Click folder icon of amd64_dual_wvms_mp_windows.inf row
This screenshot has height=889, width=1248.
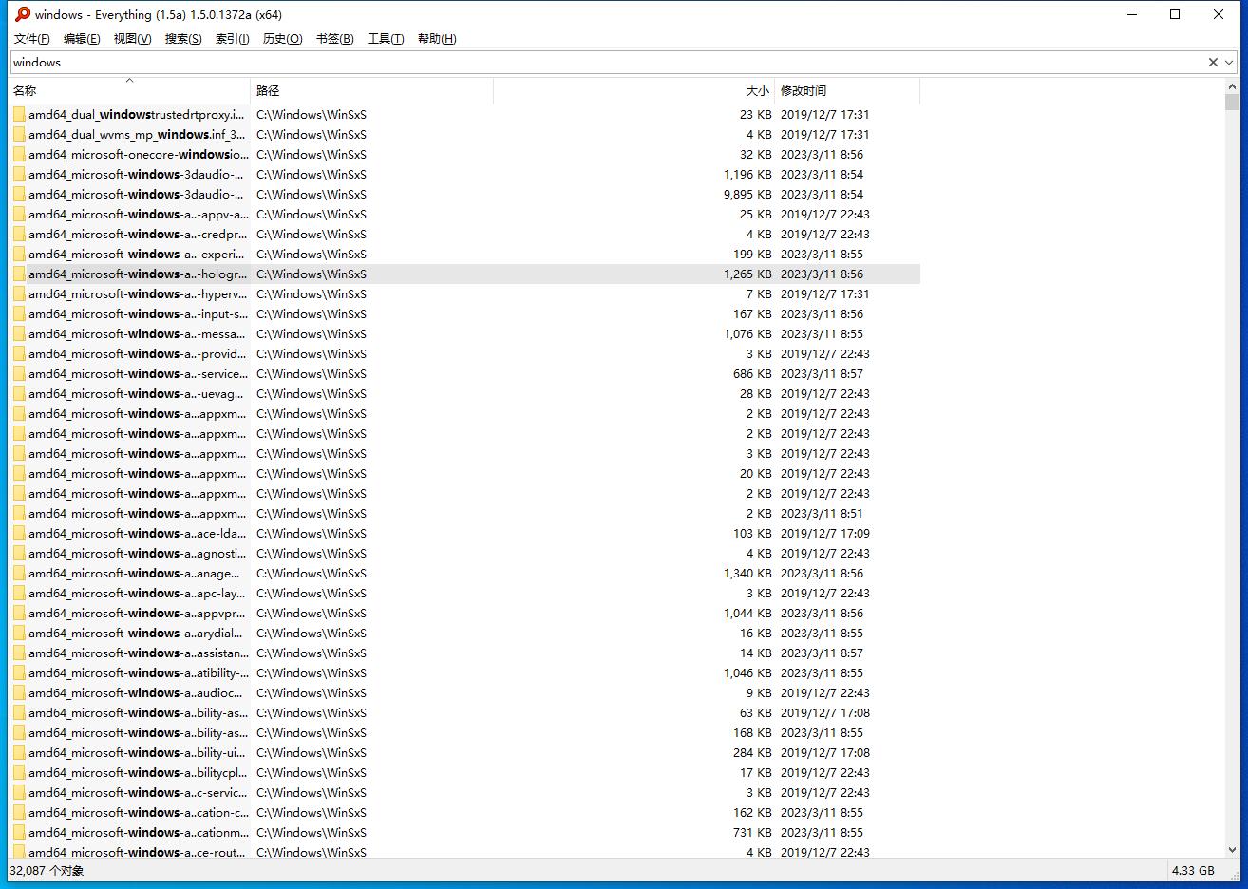click(19, 134)
